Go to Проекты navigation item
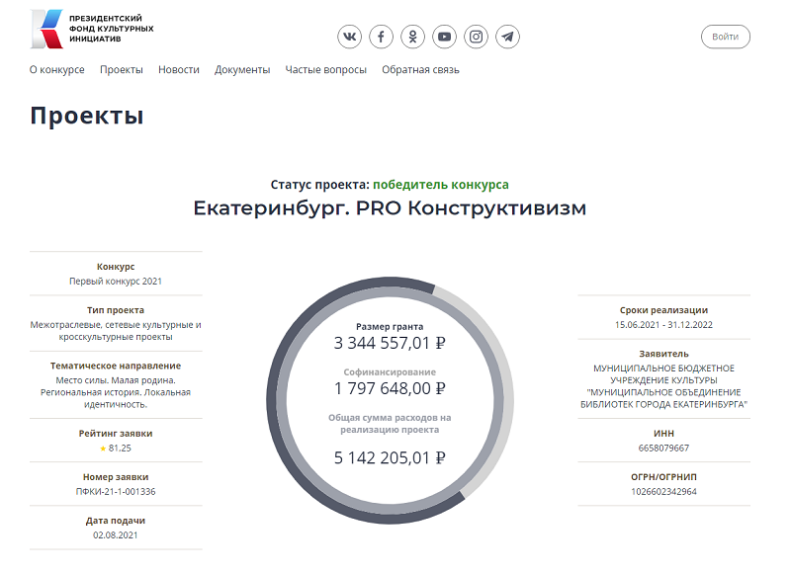 coord(122,70)
